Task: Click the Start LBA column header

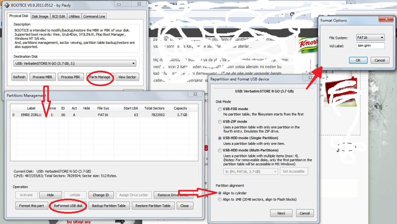Action: pos(131,108)
